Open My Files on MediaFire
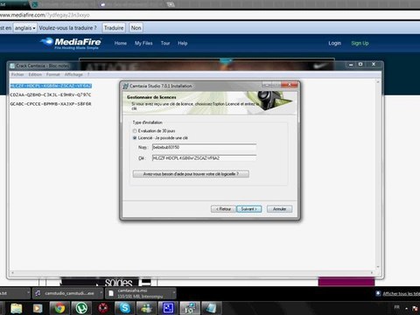This screenshot has width=420, height=315. [x=143, y=43]
